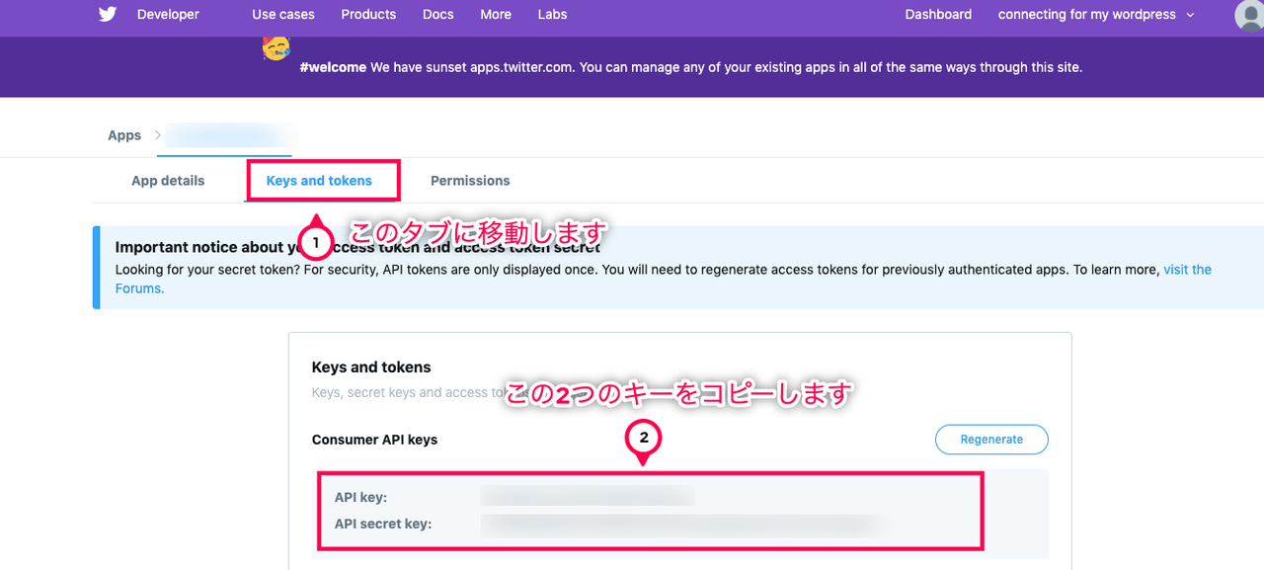The width and height of the screenshot is (1264, 570).
Task: Open the Labs menu
Action: pos(552,14)
